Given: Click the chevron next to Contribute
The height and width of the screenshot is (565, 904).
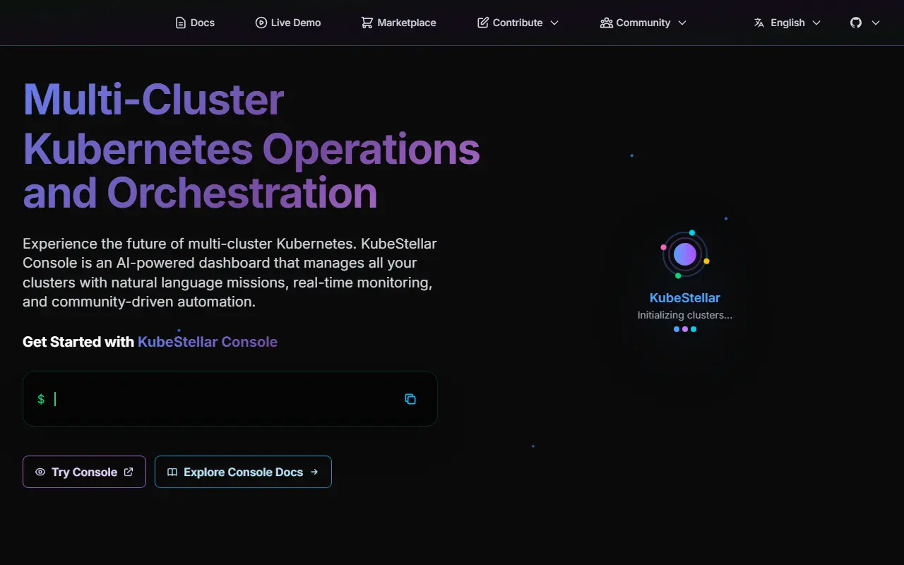Looking at the screenshot, I should tap(554, 23).
